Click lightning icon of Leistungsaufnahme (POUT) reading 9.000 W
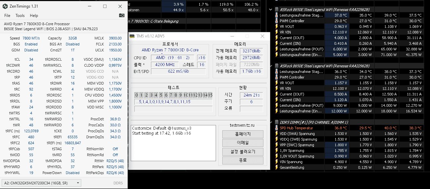Image resolution: width=430 pixels, height=189 pixels. pyautogui.click(x=277, y=105)
